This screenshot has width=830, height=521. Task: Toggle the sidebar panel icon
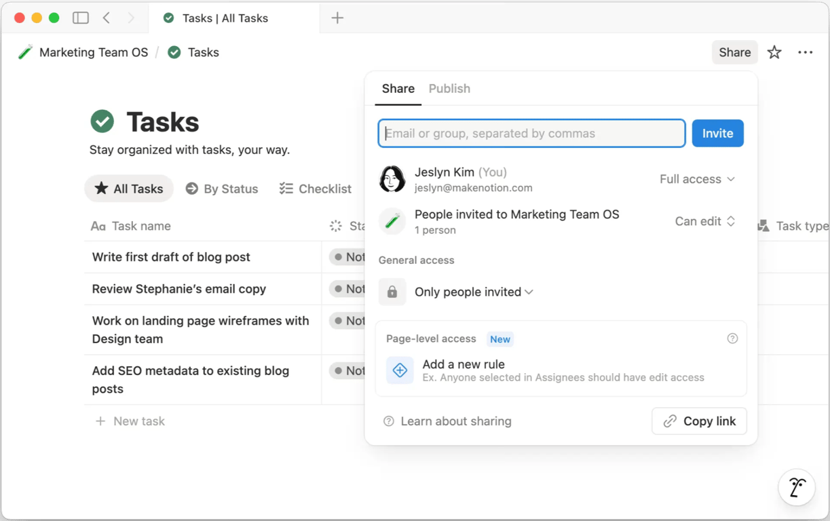tap(81, 18)
